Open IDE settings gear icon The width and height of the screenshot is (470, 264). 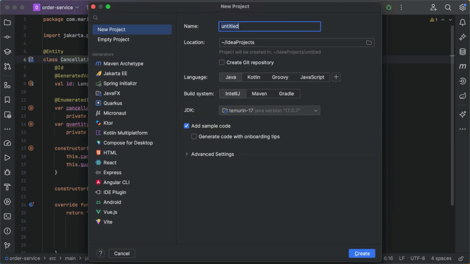pos(463,7)
